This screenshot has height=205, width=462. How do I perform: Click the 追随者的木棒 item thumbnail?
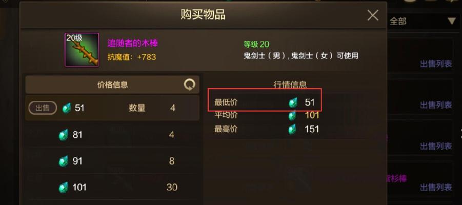(82, 50)
